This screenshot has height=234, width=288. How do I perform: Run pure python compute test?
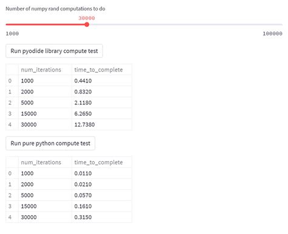pos(50,144)
